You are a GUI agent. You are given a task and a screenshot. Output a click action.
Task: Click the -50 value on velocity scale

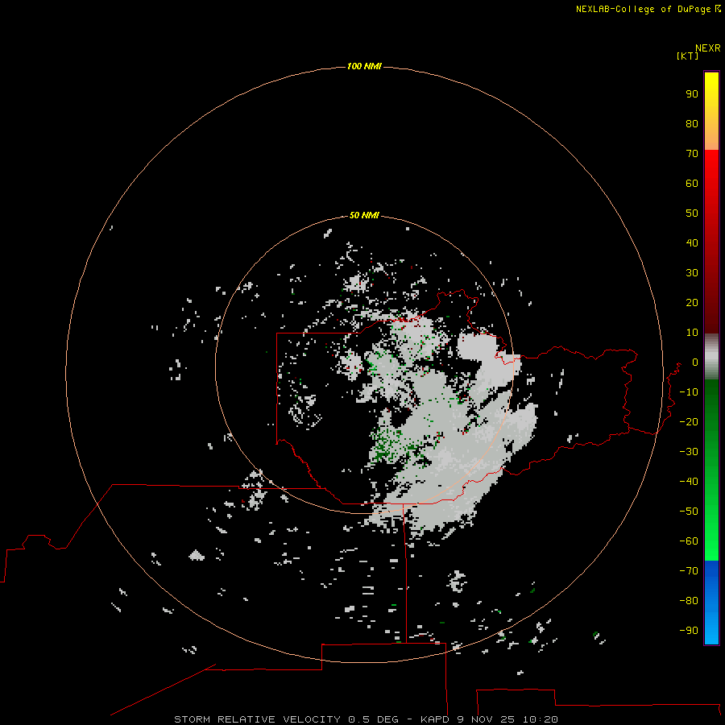click(x=689, y=511)
